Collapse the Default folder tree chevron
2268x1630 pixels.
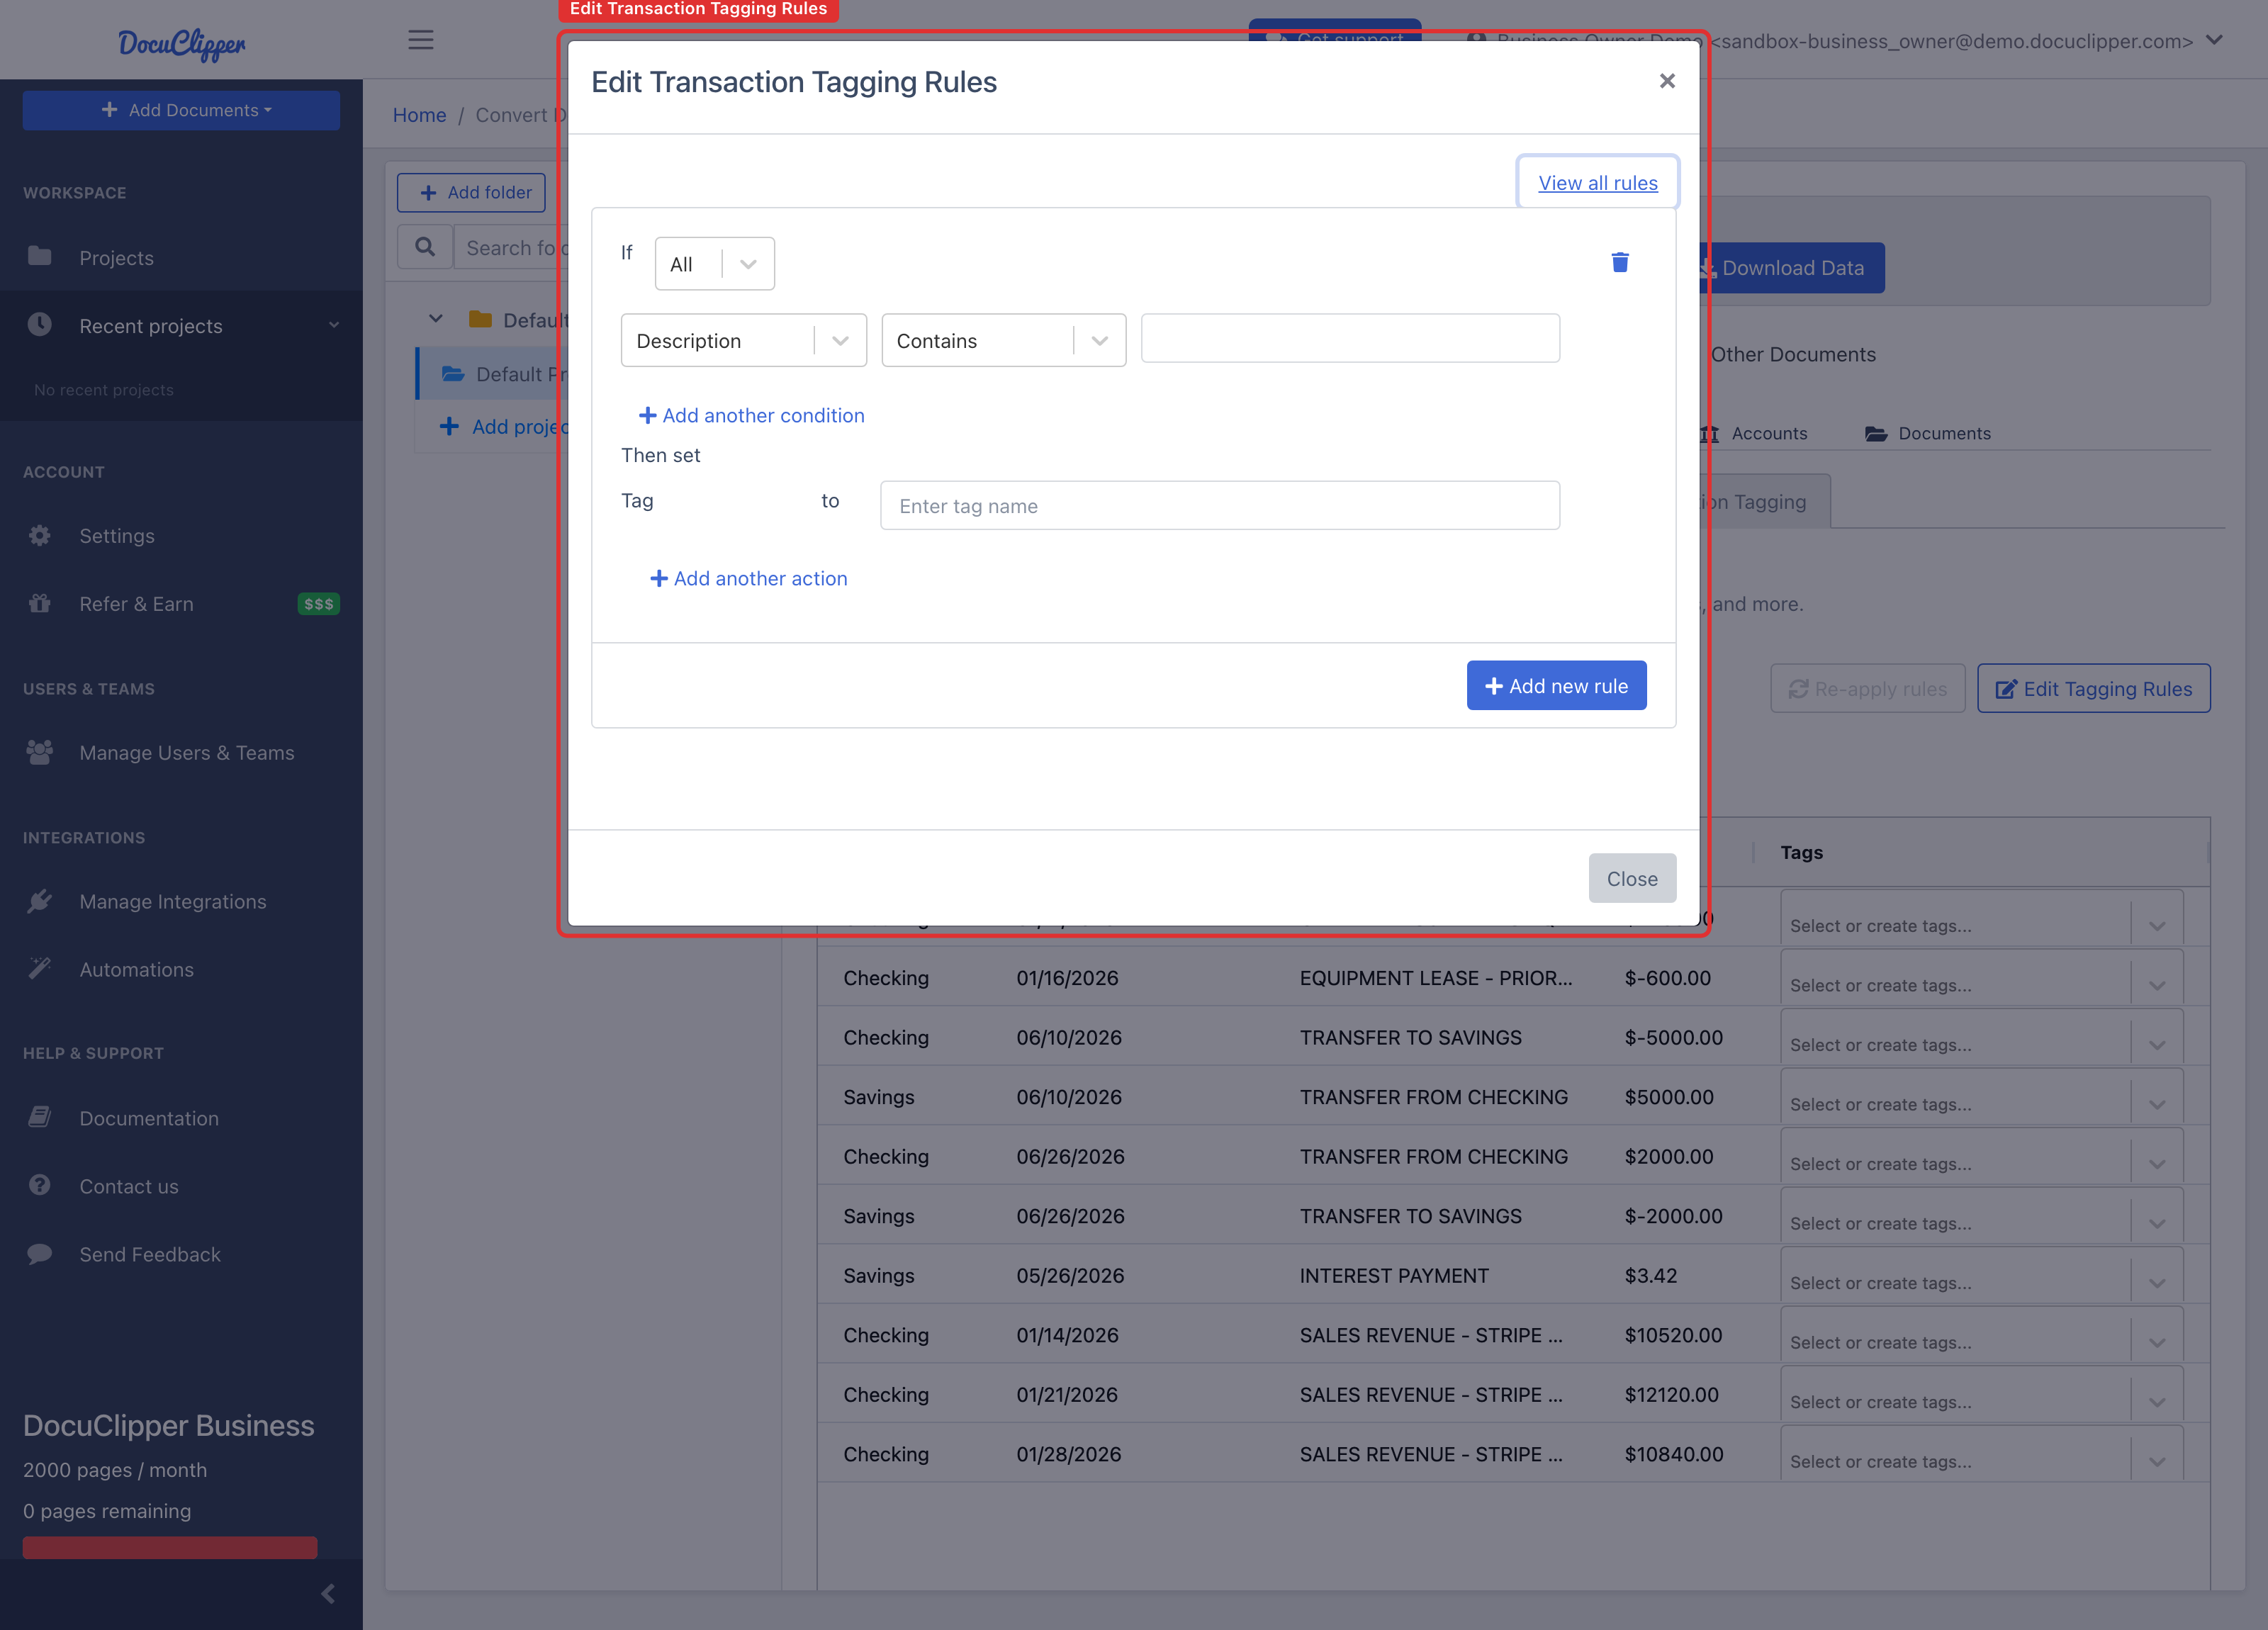(x=435, y=319)
